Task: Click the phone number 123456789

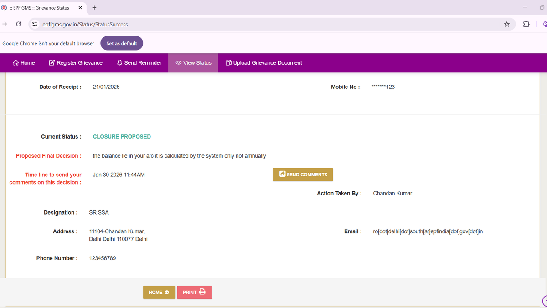Action: 103,258
